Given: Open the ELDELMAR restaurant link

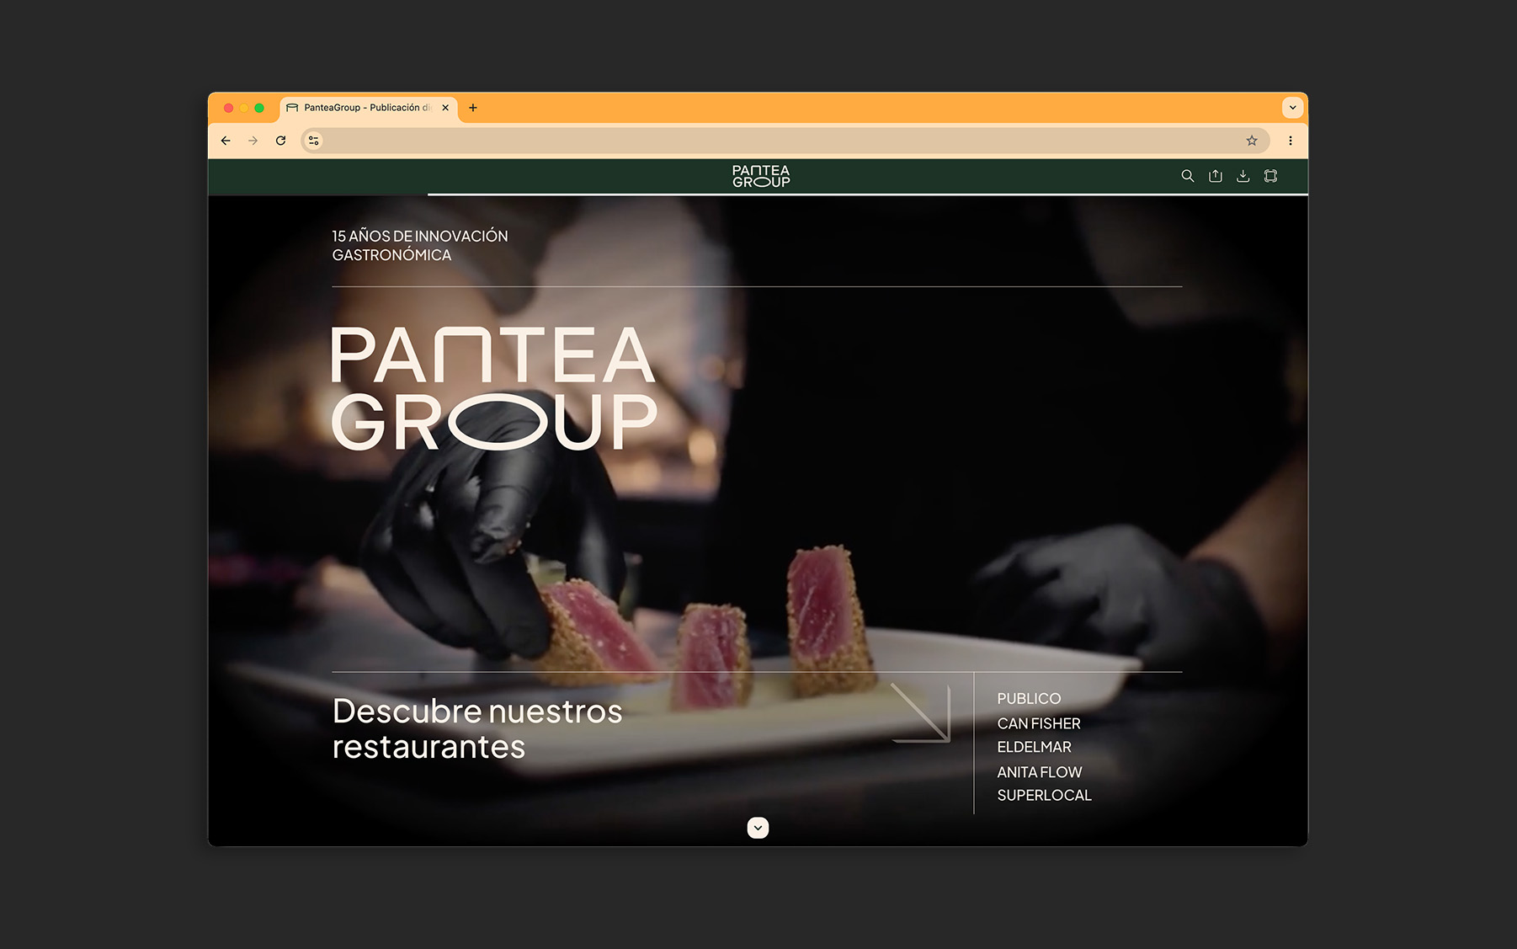Looking at the screenshot, I should click(1034, 747).
